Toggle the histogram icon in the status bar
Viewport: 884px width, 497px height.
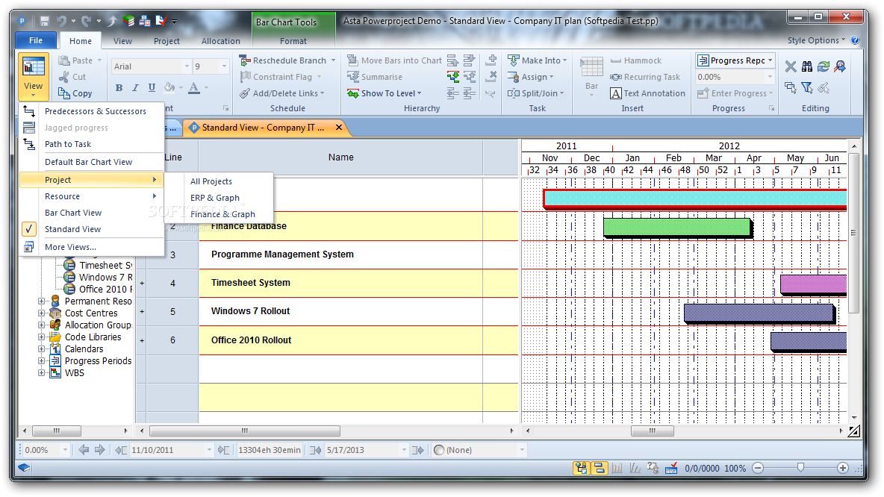click(x=617, y=468)
